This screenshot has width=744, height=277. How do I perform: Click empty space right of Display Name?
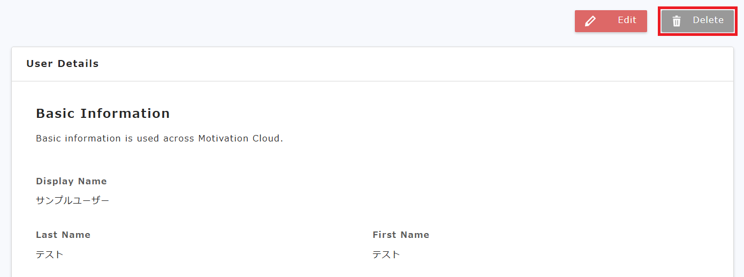coord(375,182)
